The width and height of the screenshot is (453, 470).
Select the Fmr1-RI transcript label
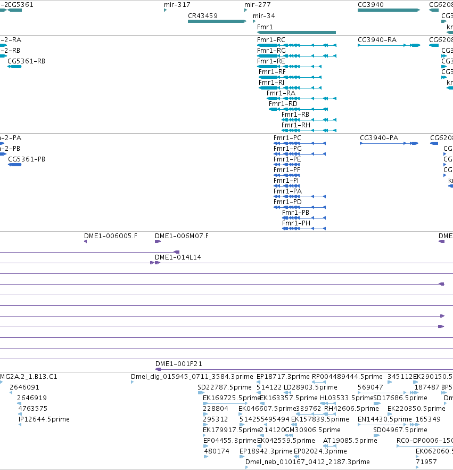click(271, 83)
